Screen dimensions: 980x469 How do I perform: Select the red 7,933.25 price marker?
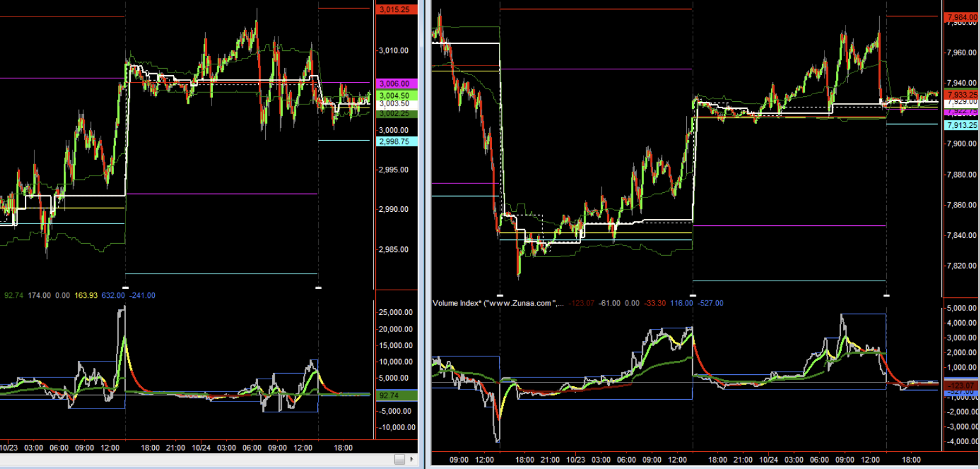962,94
